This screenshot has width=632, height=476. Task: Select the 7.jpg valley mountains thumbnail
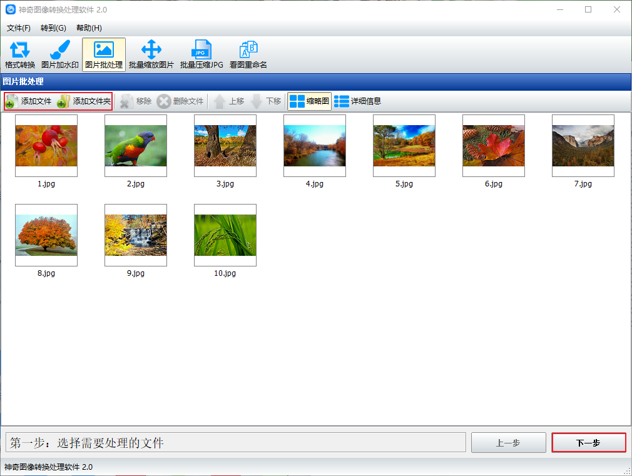583,146
